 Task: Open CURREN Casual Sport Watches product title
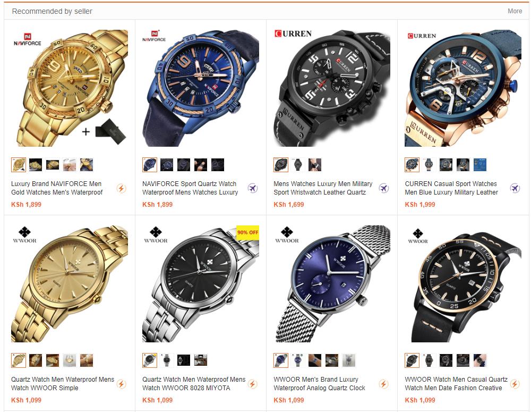click(451, 188)
